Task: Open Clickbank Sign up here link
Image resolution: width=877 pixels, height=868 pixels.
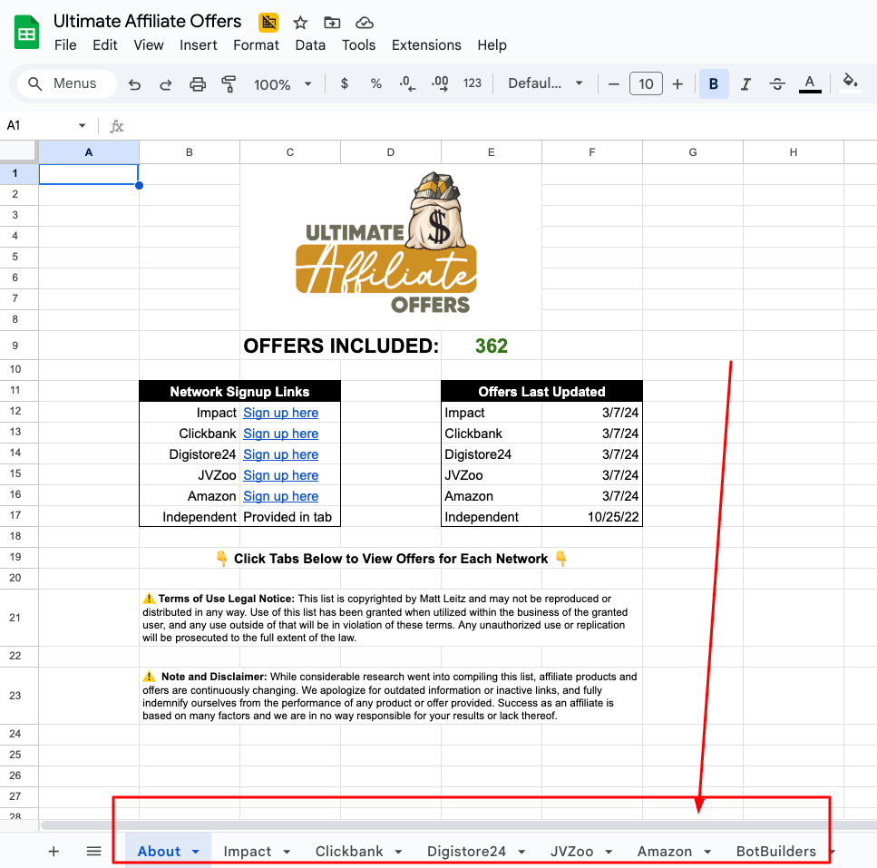Action: point(281,434)
